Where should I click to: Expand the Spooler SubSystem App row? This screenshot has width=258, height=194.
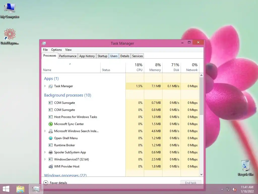tap(45, 152)
